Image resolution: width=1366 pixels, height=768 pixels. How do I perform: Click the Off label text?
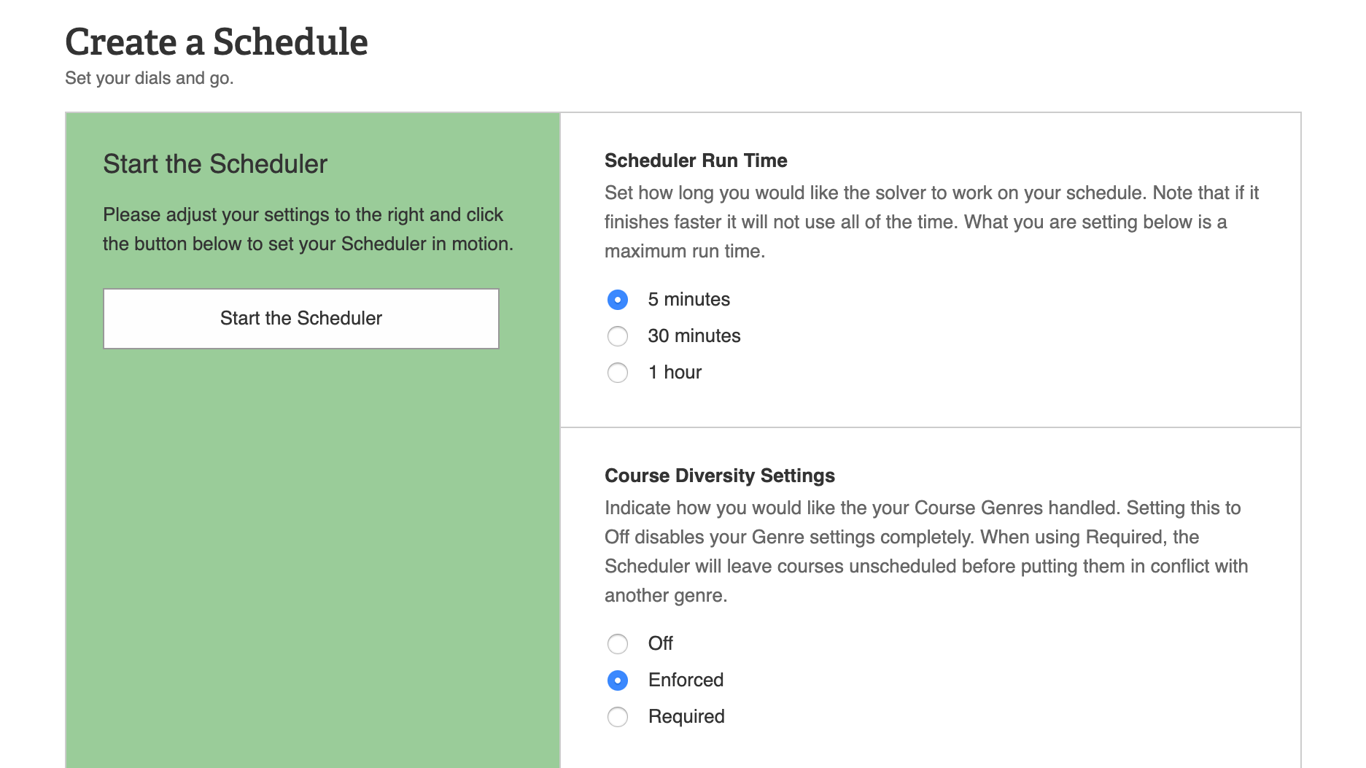(659, 644)
